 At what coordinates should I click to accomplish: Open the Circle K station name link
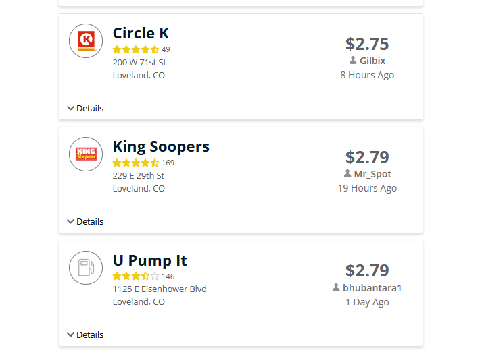tap(141, 33)
